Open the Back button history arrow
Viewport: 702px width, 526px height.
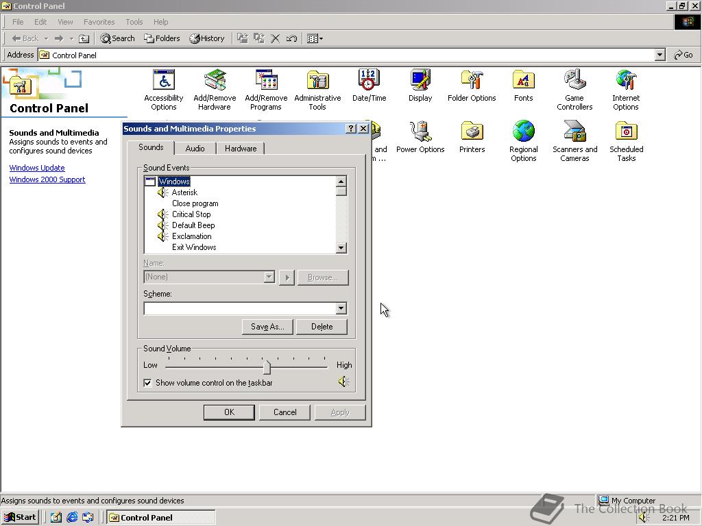[46, 38]
